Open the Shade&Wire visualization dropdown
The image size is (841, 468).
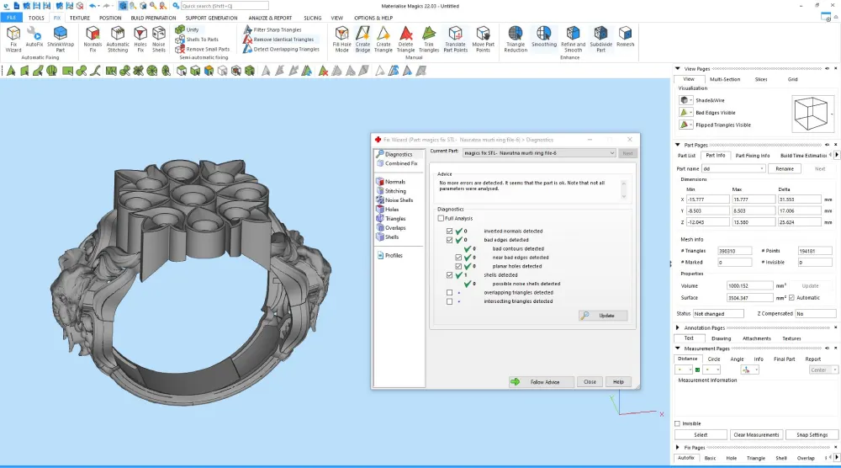(x=690, y=100)
